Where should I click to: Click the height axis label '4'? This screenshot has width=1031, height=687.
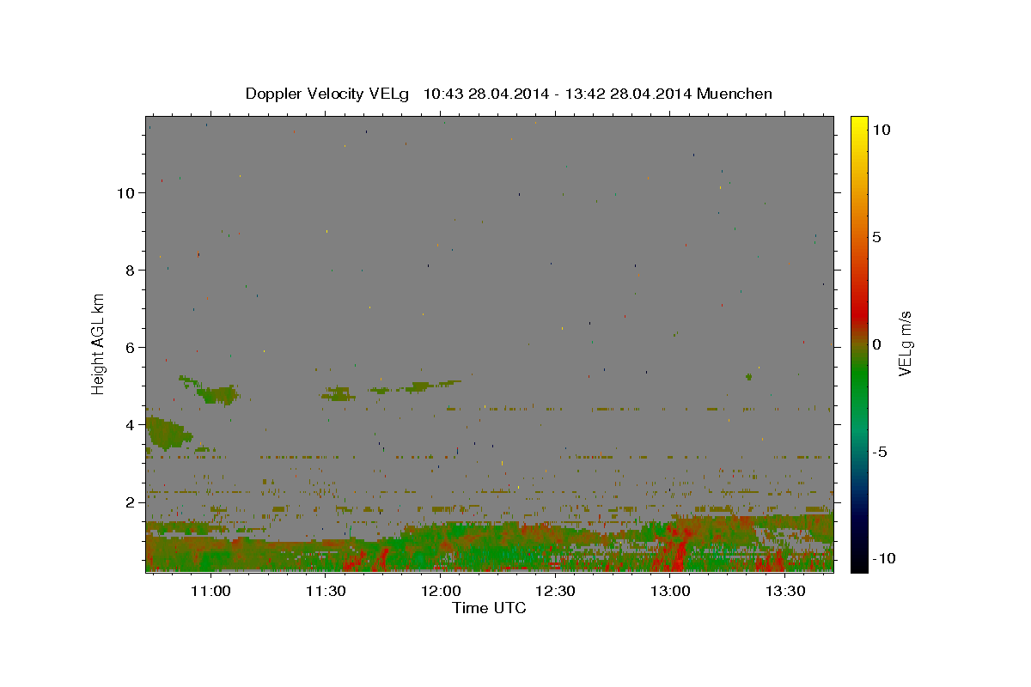(131, 424)
